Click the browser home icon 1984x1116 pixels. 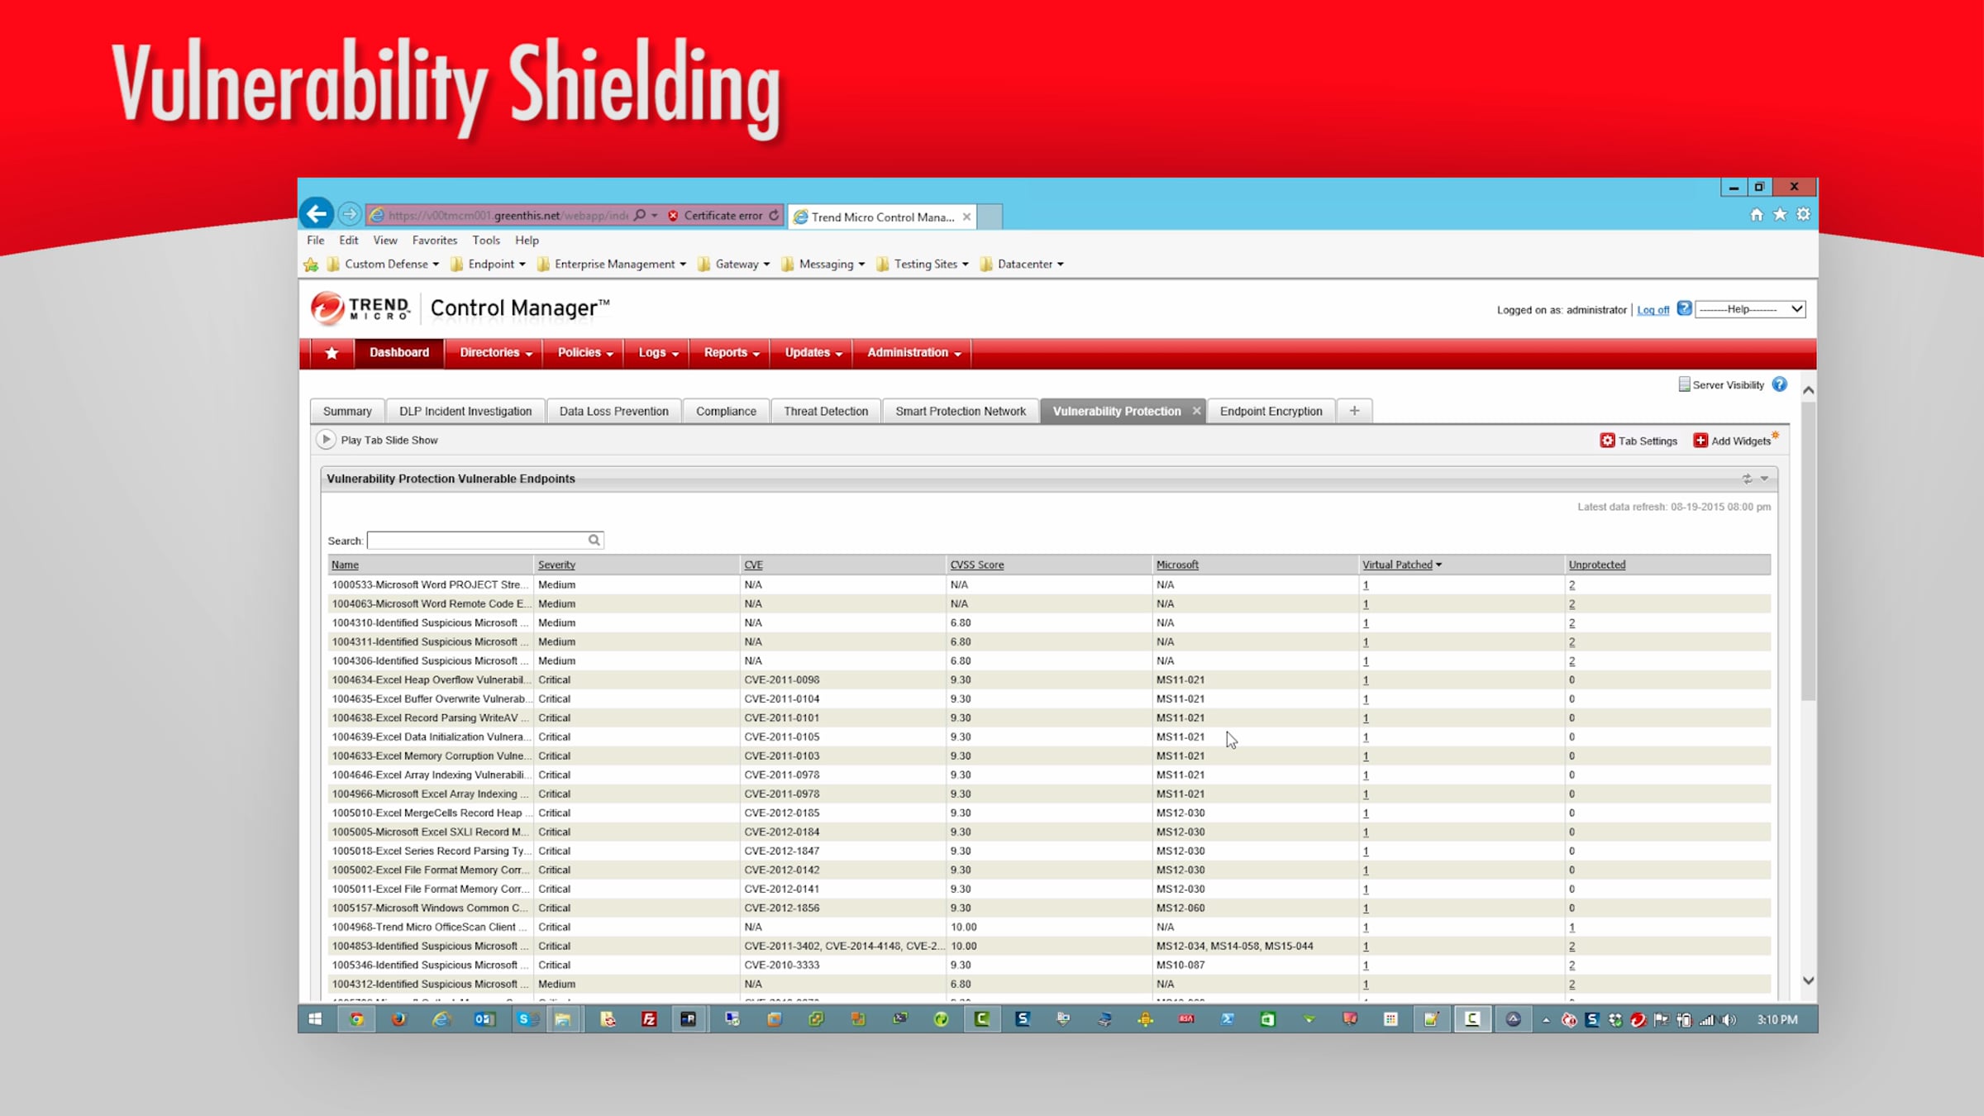(1756, 215)
